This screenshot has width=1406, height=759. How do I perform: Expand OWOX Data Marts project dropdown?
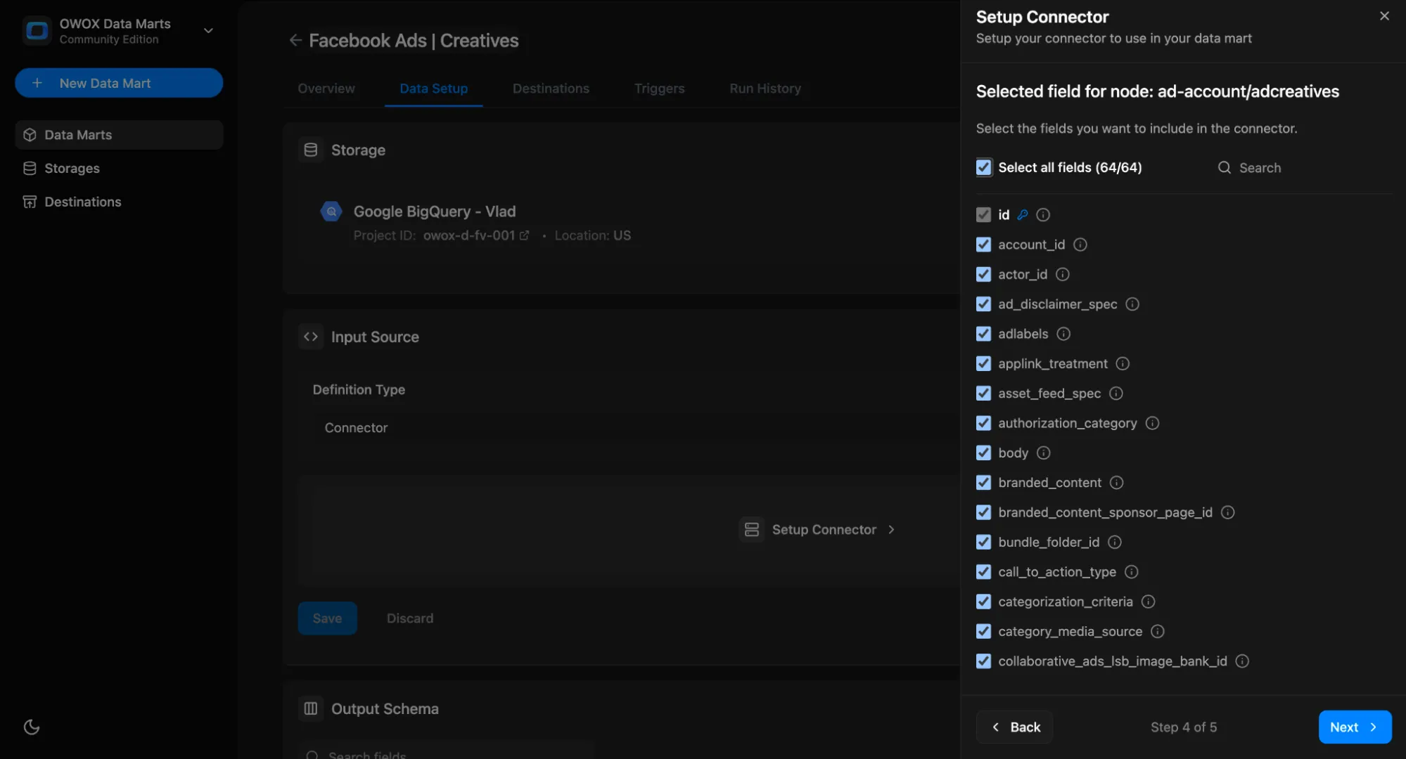click(x=208, y=31)
